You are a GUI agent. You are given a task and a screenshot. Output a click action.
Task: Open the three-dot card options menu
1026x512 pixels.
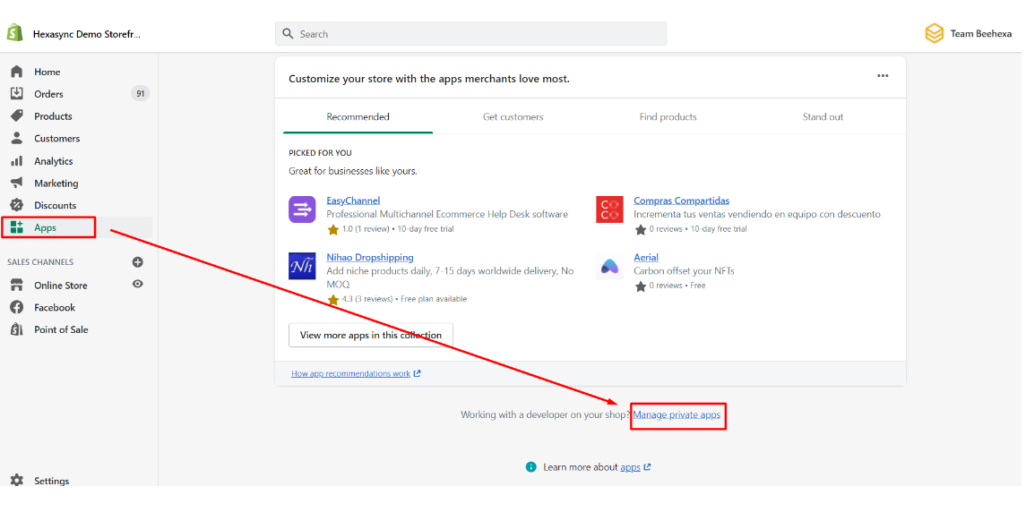pos(883,76)
